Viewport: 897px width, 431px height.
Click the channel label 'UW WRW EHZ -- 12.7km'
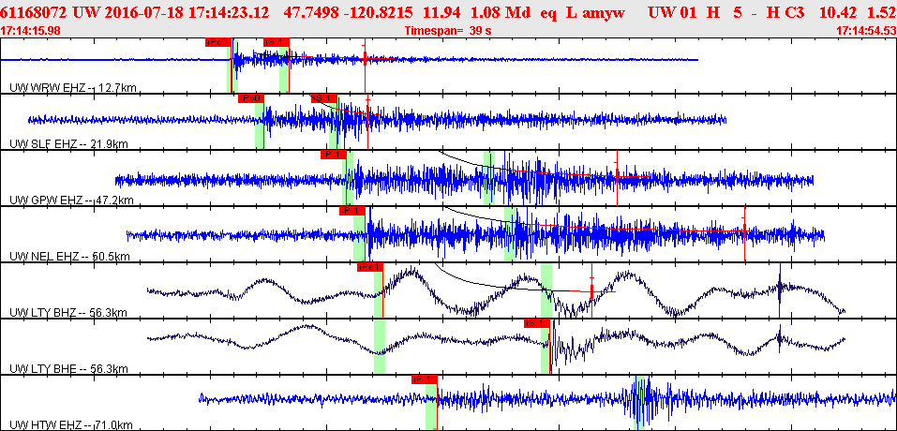(x=73, y=87)
